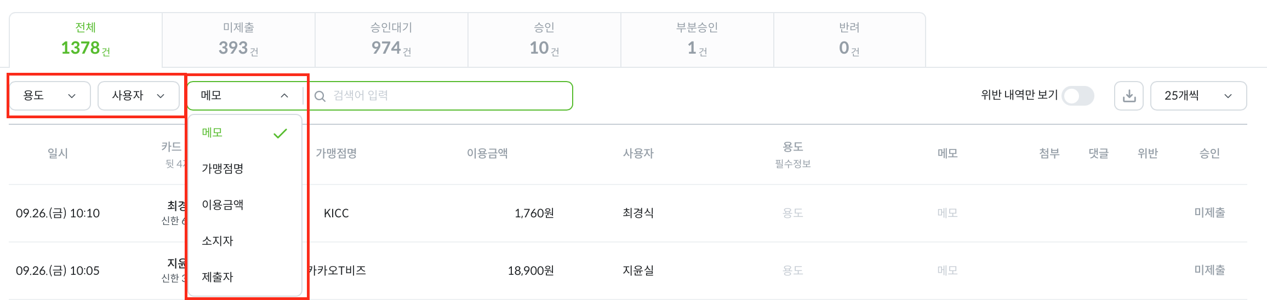Viewport: 1267px width, 300px height.
Task: Open the 사용자 filter dropdown
Action: 138,96
